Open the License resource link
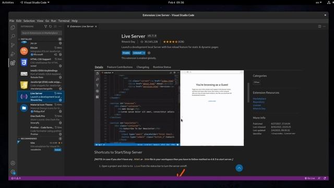 point(257,105)
